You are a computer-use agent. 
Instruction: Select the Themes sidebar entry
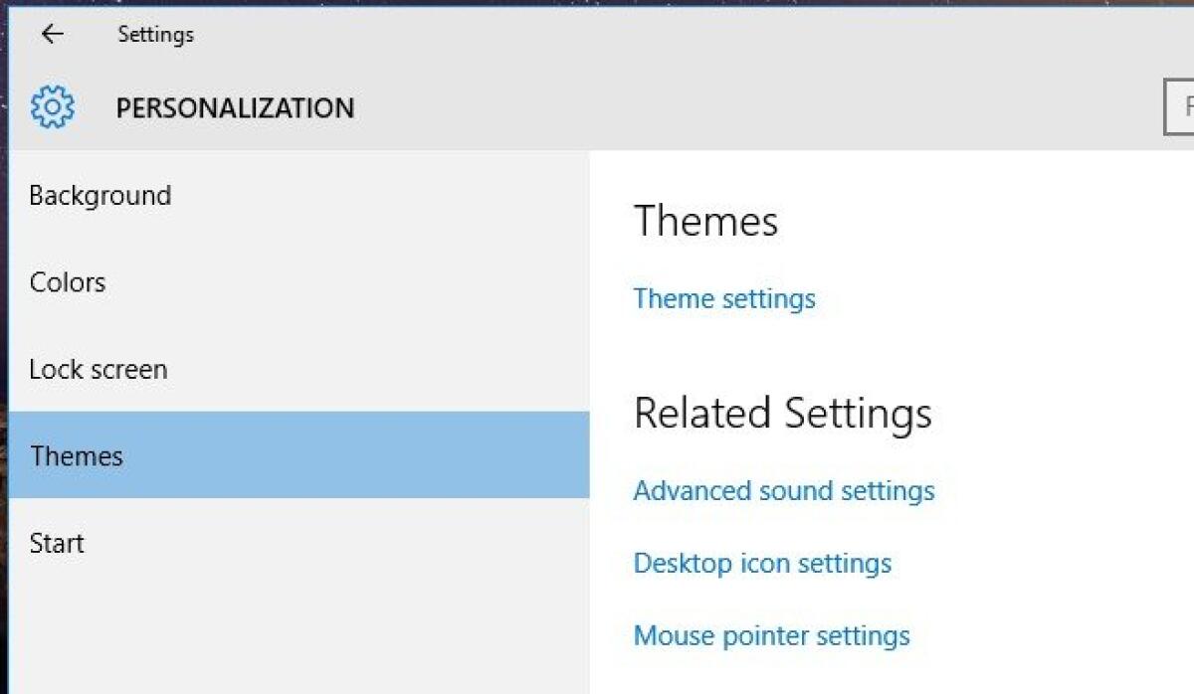77,455
